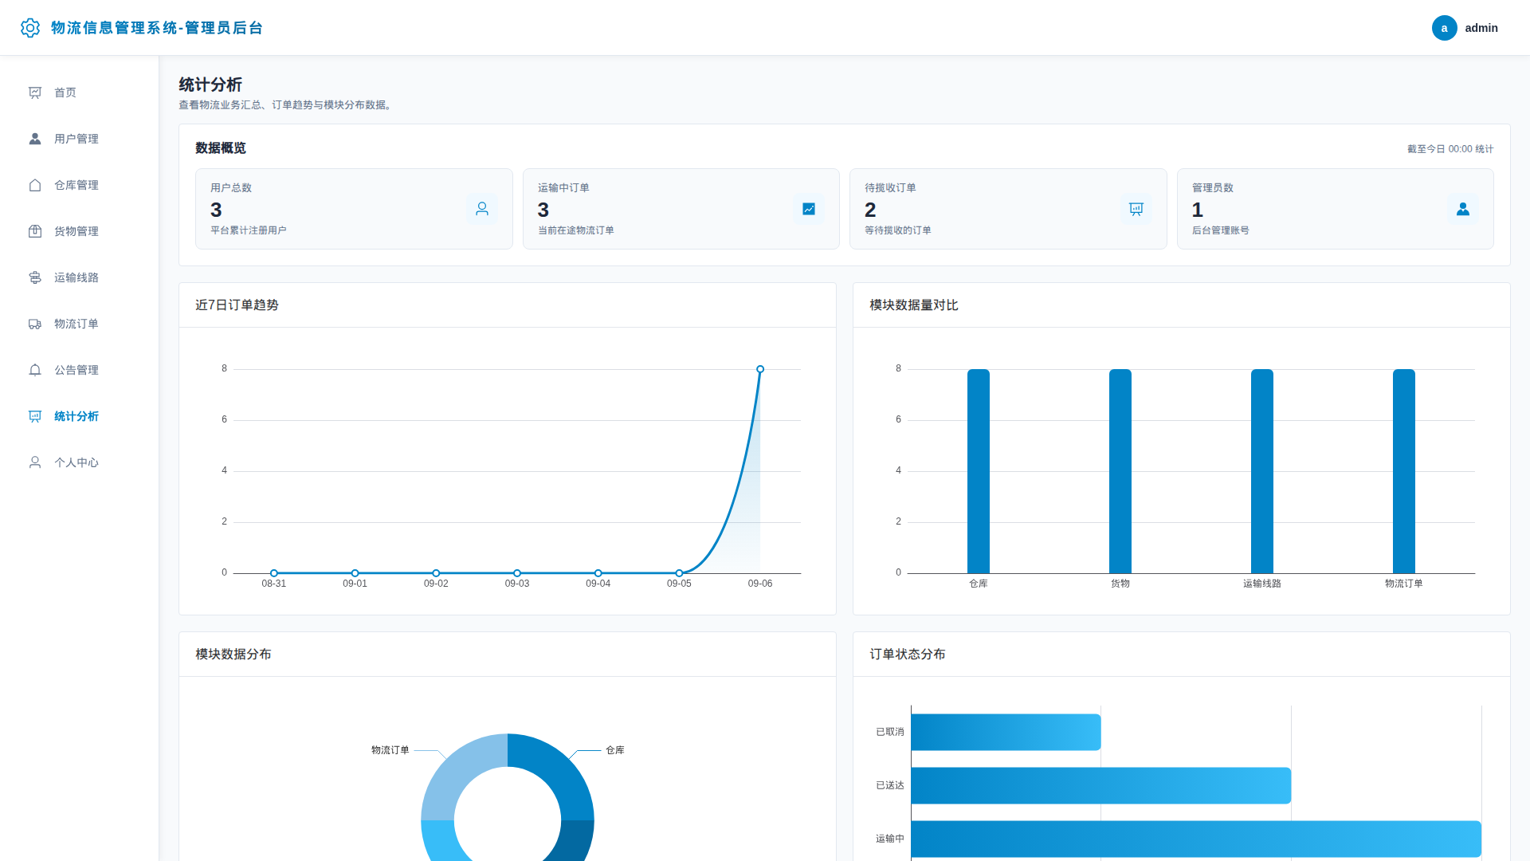Click the 用户总数 card value 3
The height and width of the screenshot is (861, 1530).
216,210
